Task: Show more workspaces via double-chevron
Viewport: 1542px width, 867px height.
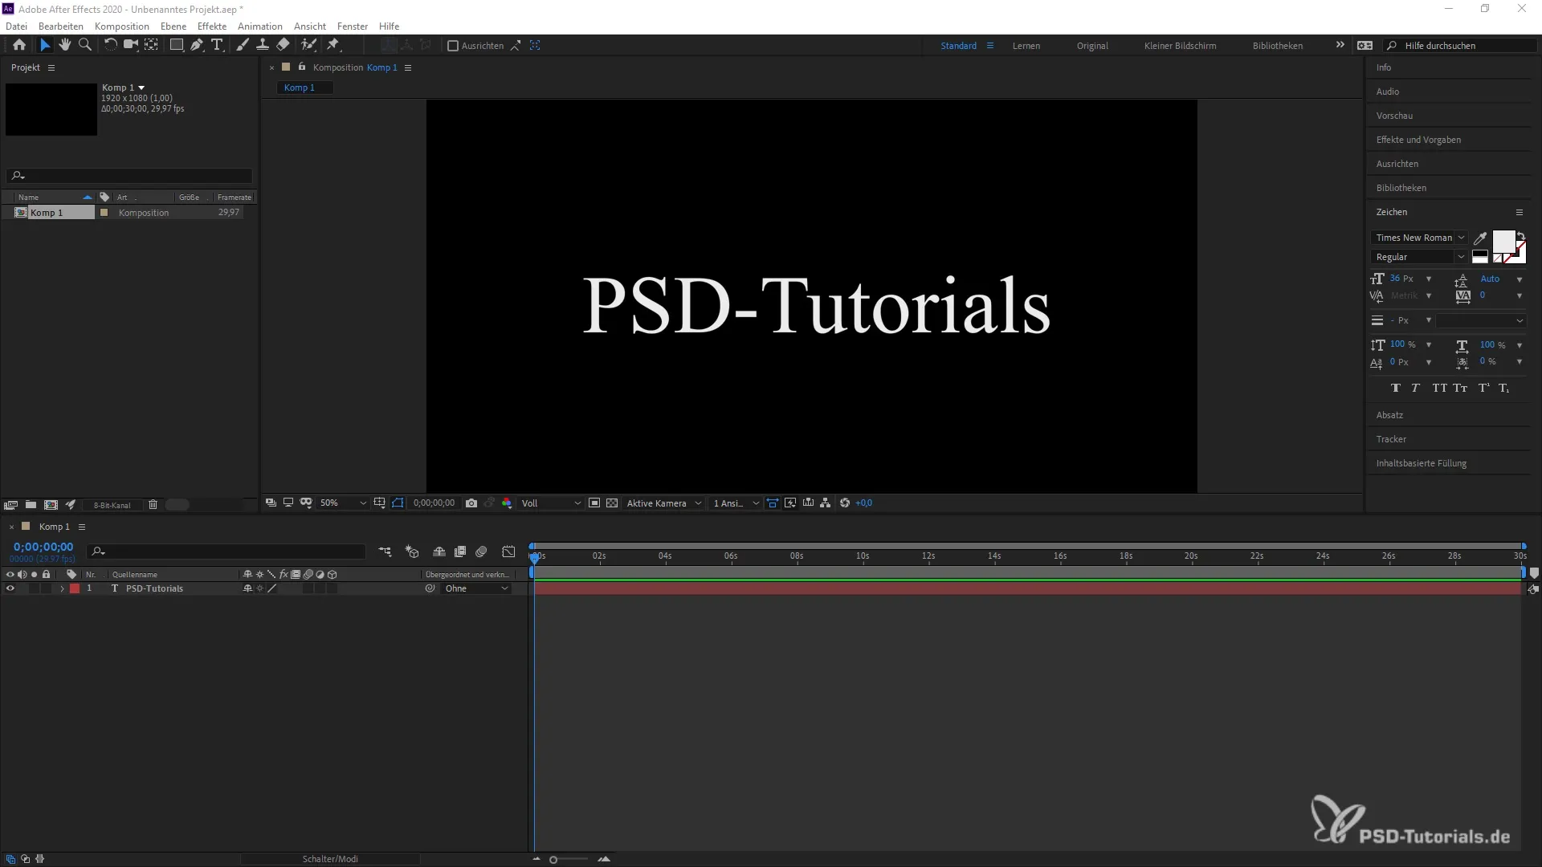Action: coord(1340,45)
